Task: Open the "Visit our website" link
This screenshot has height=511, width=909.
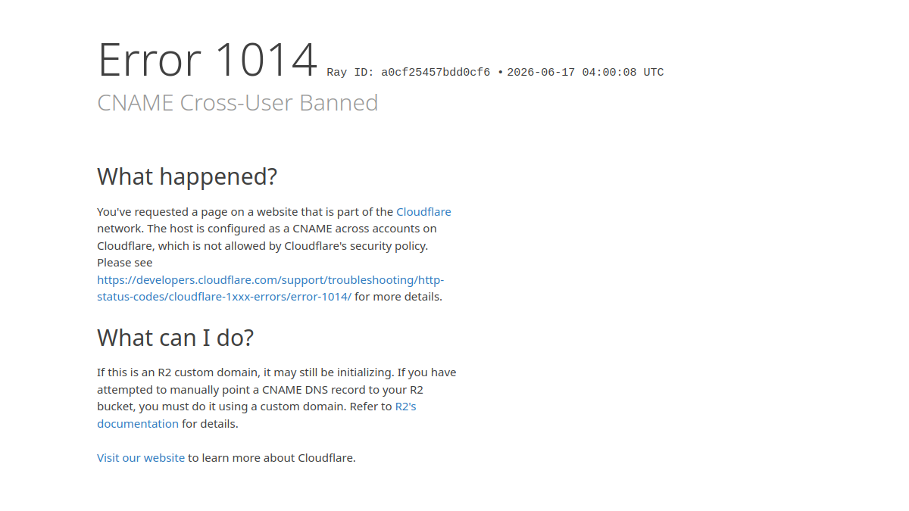Action: (141, 458)
